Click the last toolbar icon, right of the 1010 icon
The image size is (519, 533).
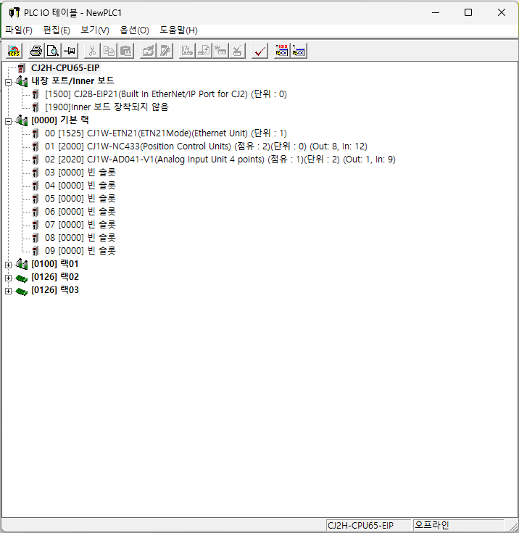299,51
